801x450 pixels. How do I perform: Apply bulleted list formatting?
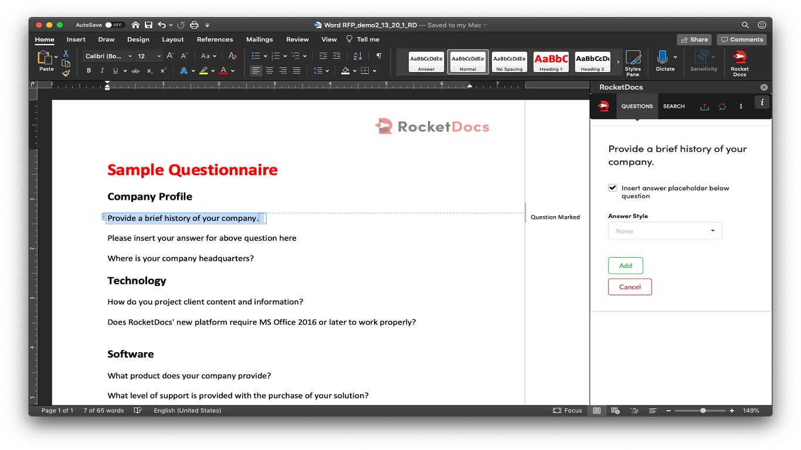tap(256, 56)
